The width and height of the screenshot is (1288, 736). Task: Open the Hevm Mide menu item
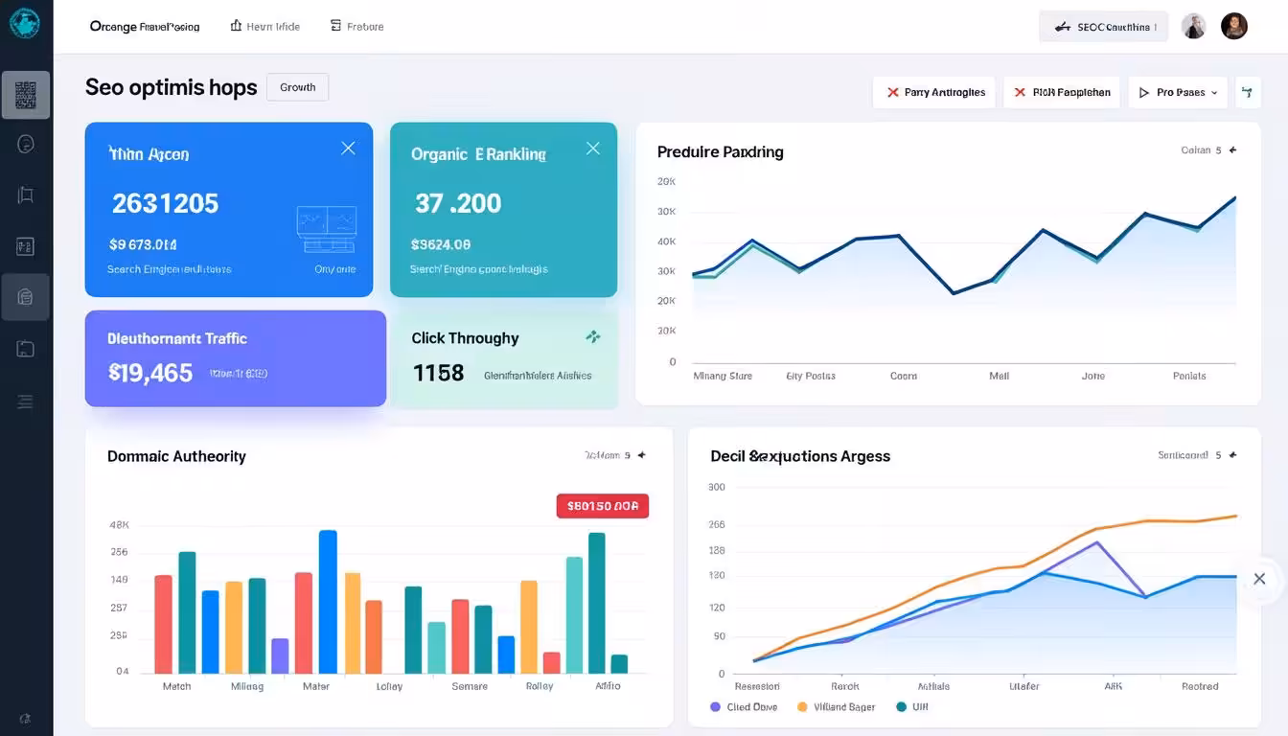click(265, 26)
